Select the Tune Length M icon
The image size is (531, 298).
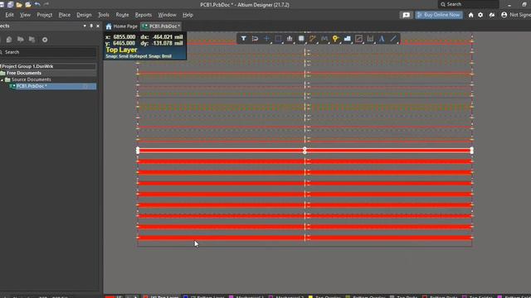(x=324, y=39)
